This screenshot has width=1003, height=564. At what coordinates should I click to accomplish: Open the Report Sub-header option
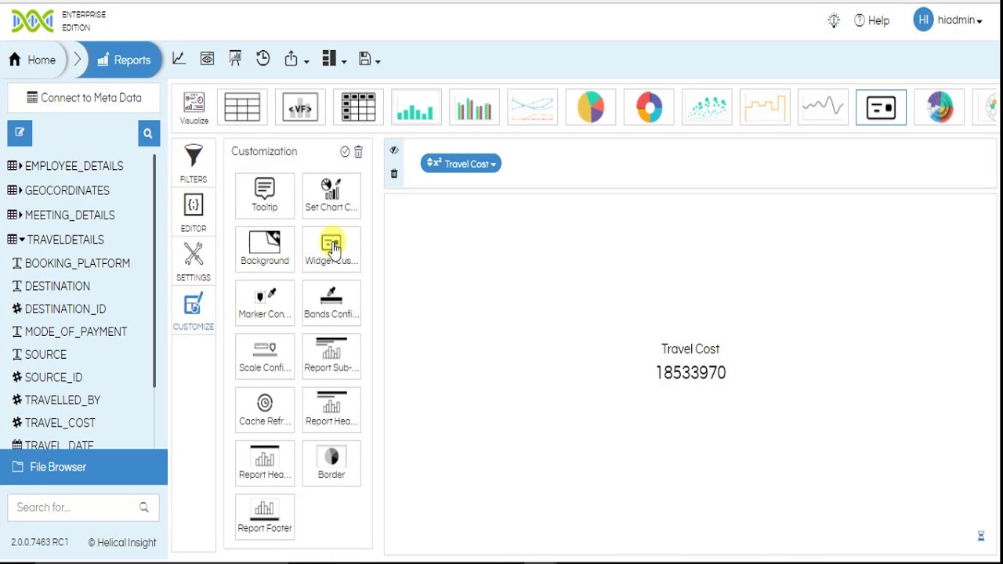coord(331,356)
